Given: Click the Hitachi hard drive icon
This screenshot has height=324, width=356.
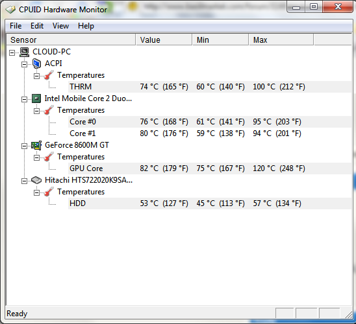Looking at the screenshot, I should pyautogui.click(x=36, y=180).
